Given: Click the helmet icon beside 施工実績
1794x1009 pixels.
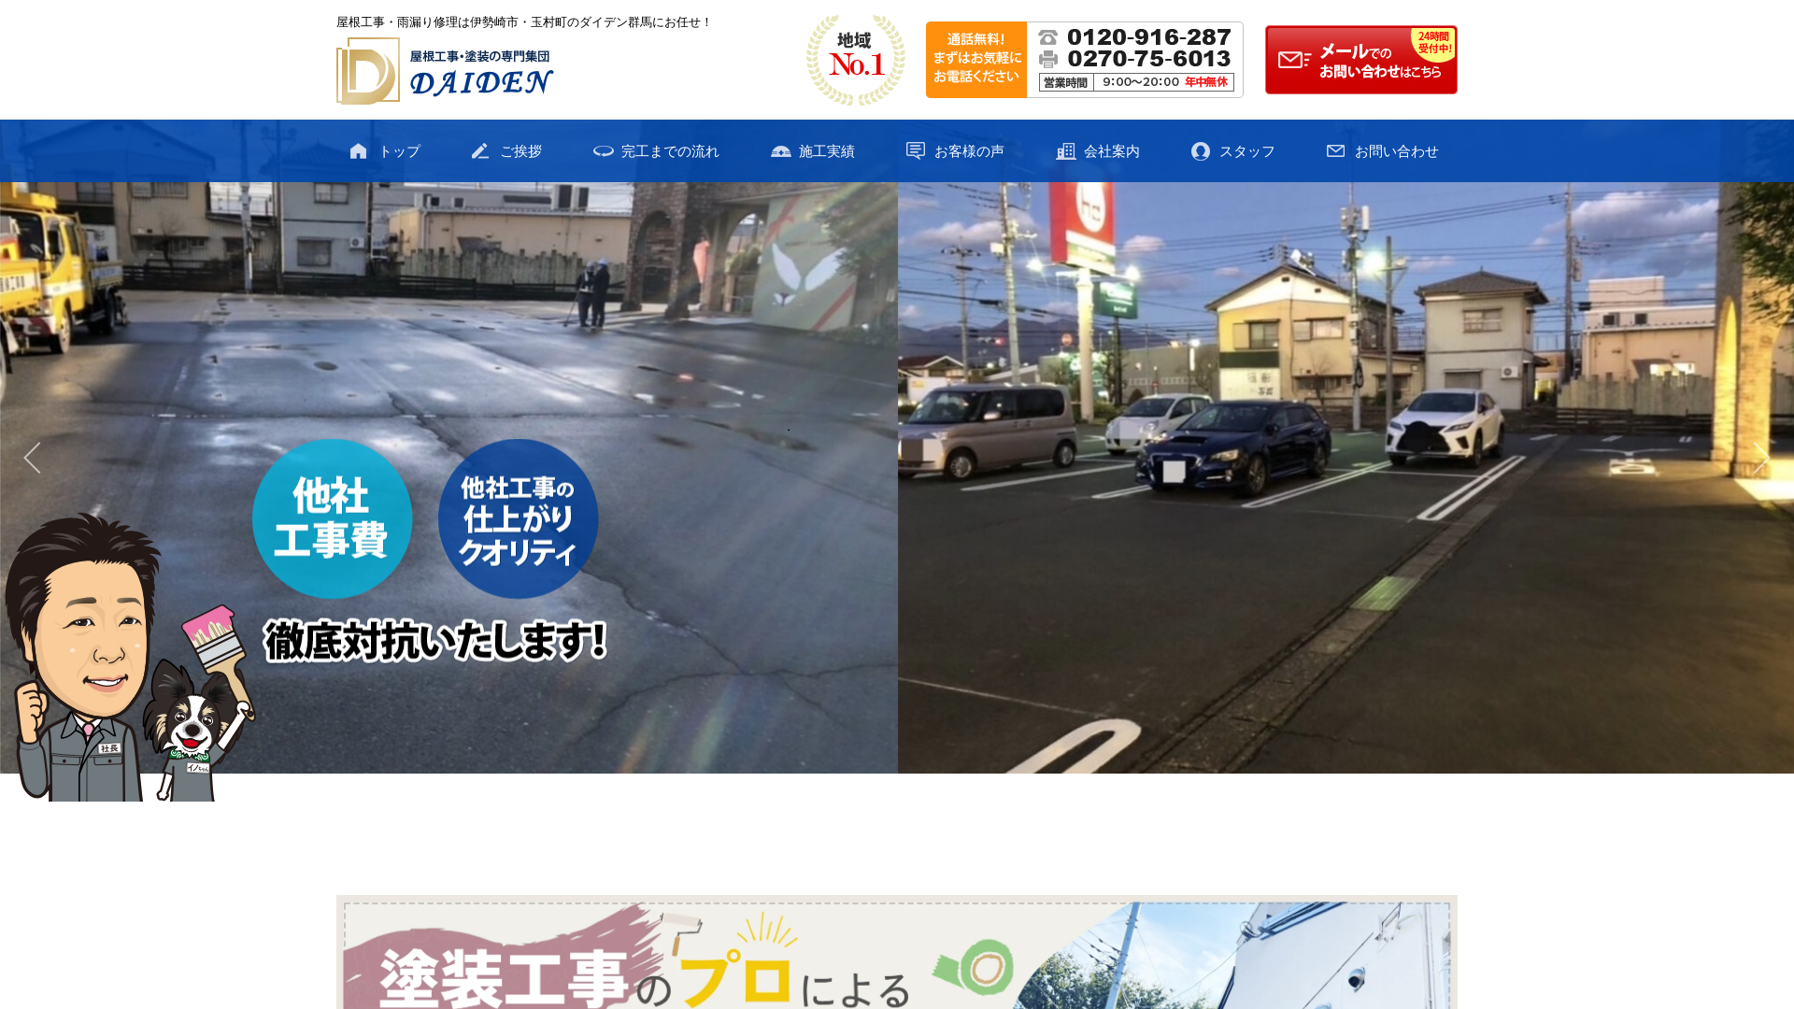Looking at the screenshot, I should (x=781, y=151).
